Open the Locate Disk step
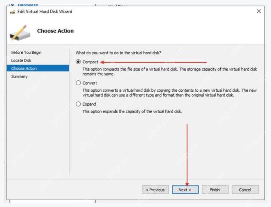271x207 pixels. pos(21,60)
